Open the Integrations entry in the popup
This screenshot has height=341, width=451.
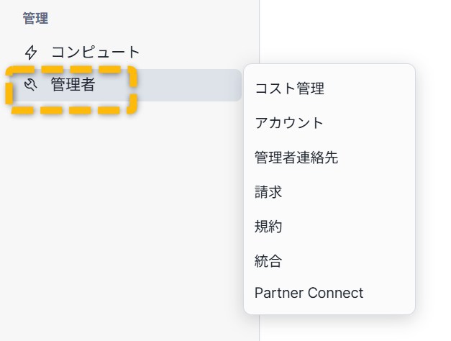(268, 261)
